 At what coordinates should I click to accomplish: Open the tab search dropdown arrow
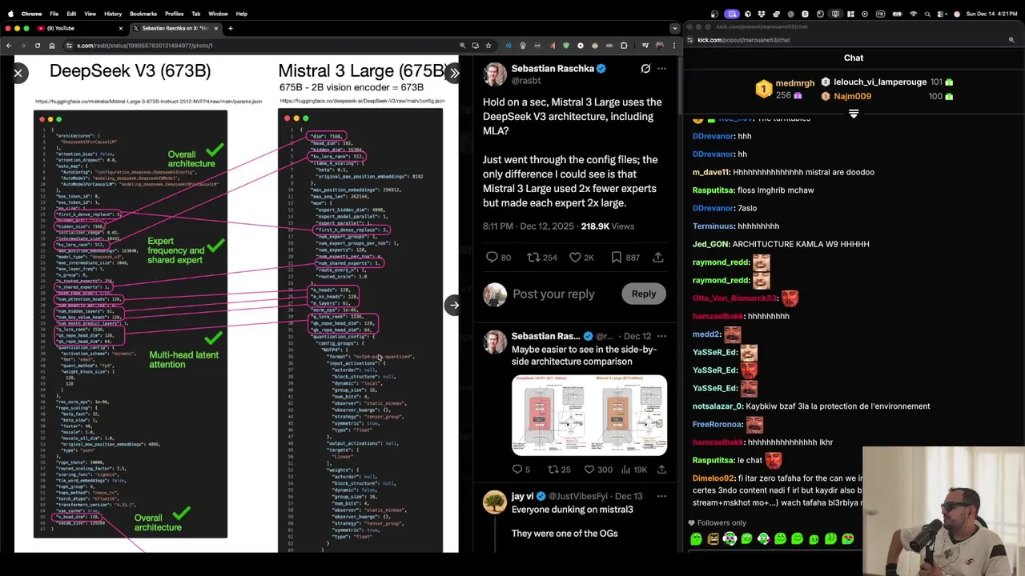click(x=674, y=28)
